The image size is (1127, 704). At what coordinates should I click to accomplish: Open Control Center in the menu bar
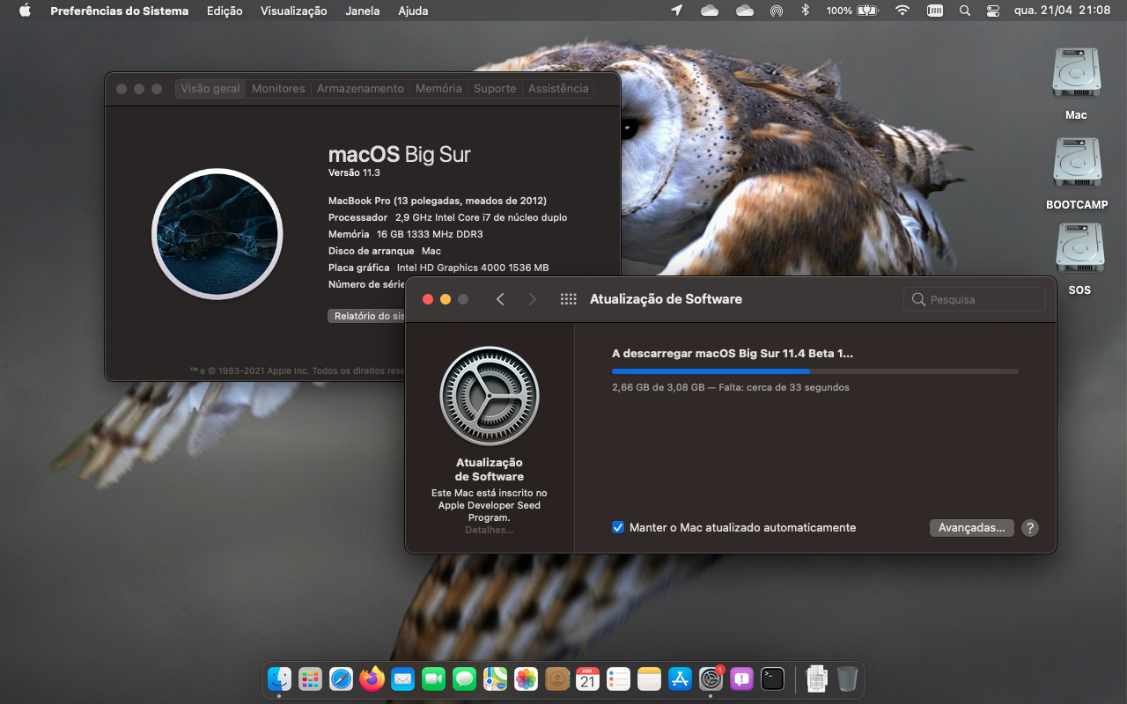point(993,11)
